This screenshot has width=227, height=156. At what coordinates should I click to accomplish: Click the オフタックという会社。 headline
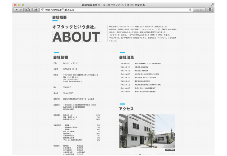tap(74, 27)
